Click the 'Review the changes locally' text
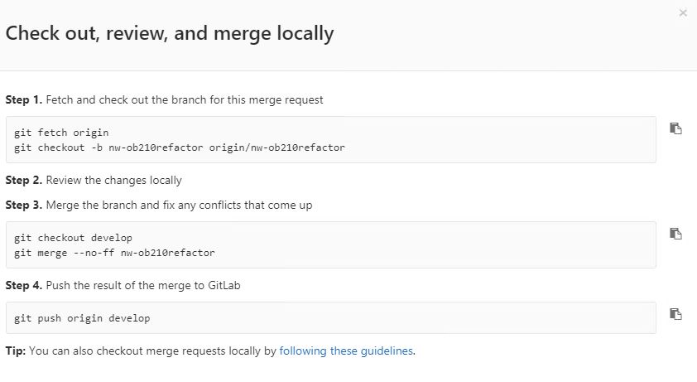The width and height of the screenshot is (697, 382). pos(113,180)
